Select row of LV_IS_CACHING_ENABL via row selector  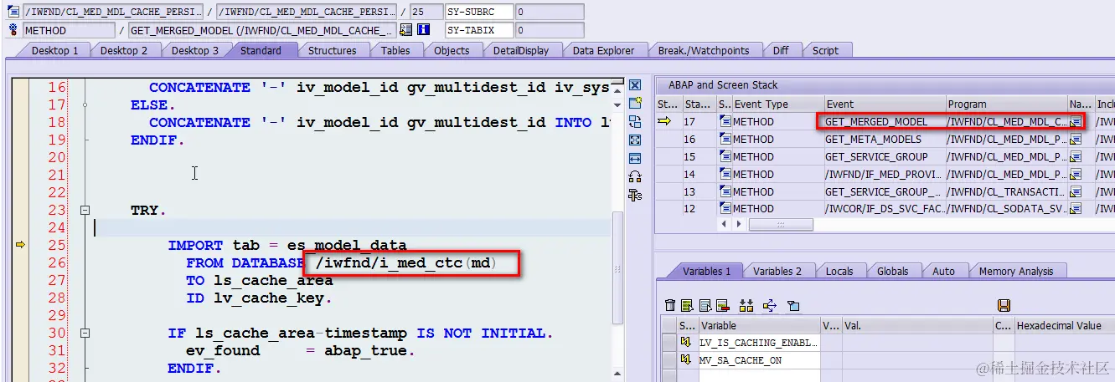tap(668, 343)
